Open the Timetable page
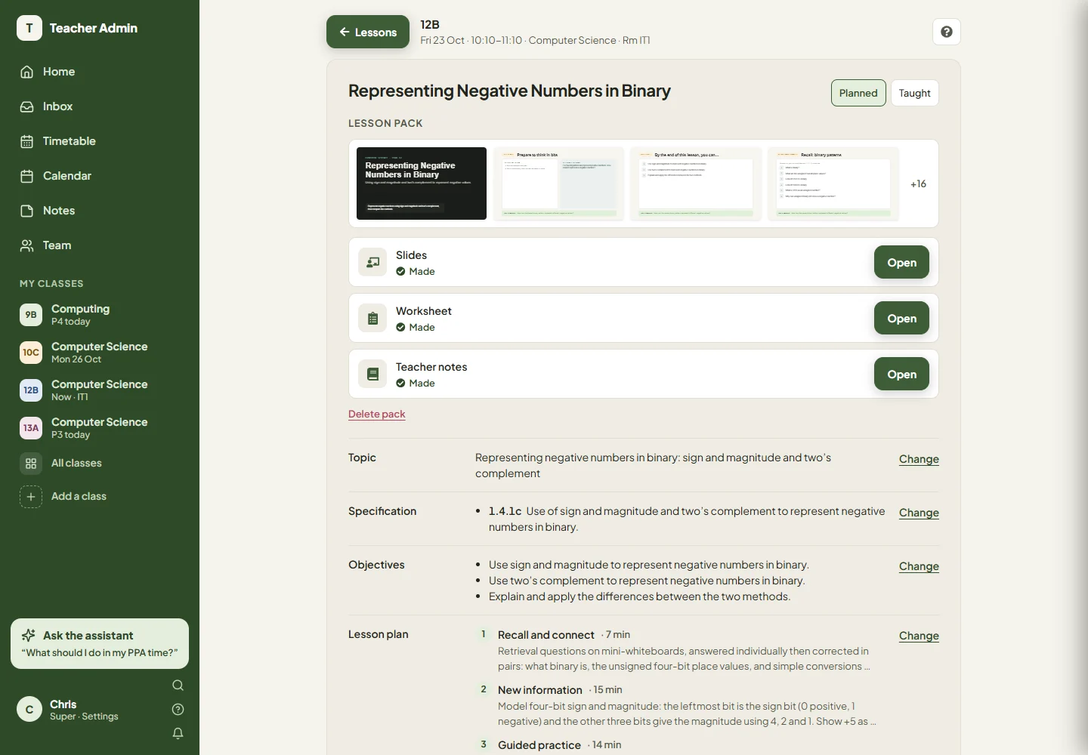 point(100,141)
